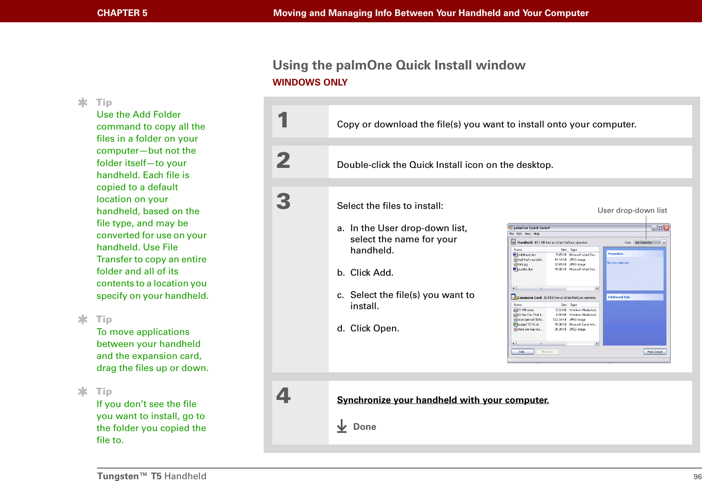This screenshot has width=702, height=481.
Task: Click the Handheld list's left scroll arrow
Action: (514, 288)
